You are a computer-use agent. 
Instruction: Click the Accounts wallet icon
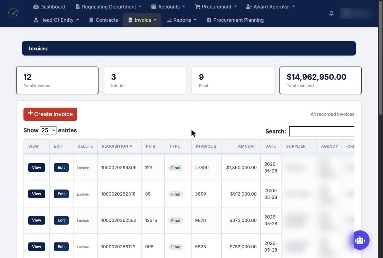[x=154, y=7]
